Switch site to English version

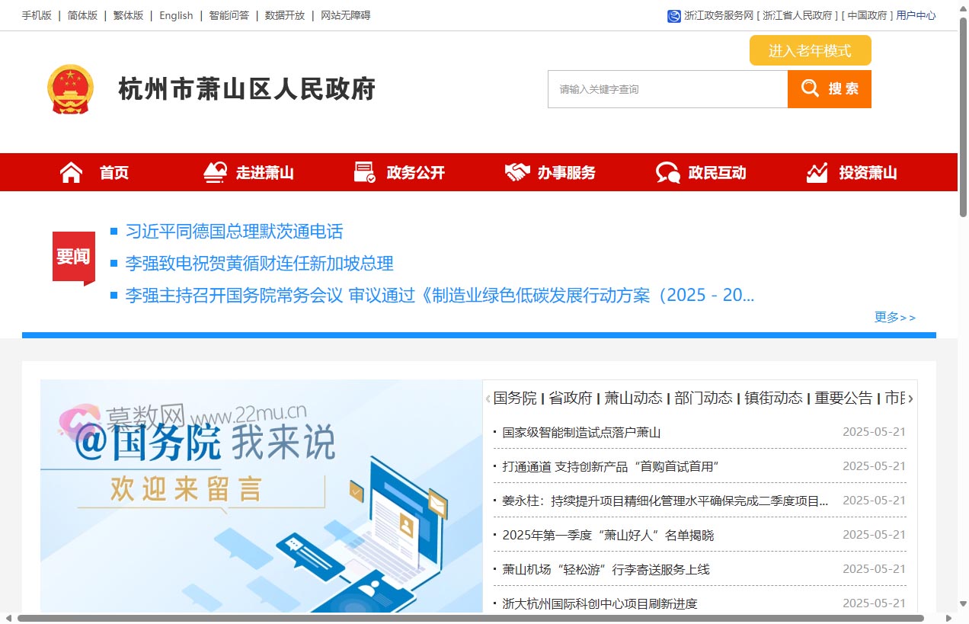click(176, 15)
